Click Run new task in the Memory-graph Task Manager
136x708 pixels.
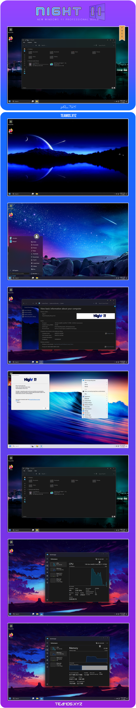point(100,643)
